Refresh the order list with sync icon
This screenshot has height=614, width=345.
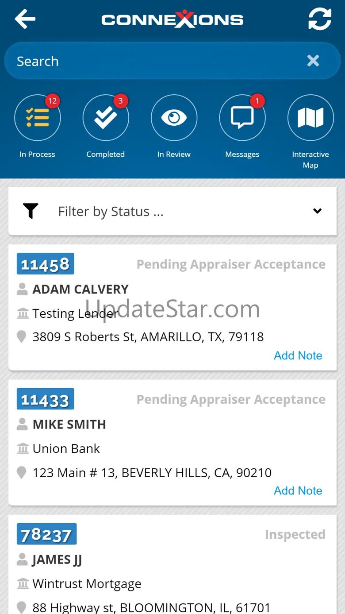tap(320, 19)
